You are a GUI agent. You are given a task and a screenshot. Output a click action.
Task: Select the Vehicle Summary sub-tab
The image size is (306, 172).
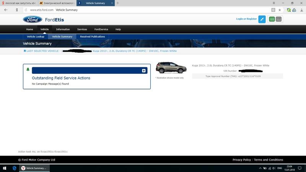pos(62,36)
